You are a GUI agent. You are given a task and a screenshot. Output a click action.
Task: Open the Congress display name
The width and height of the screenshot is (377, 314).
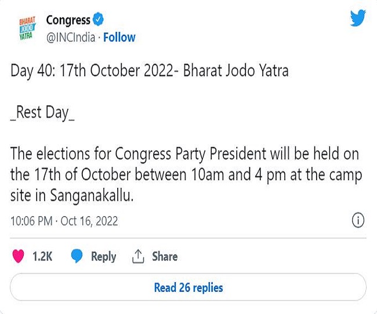(68, 20)
